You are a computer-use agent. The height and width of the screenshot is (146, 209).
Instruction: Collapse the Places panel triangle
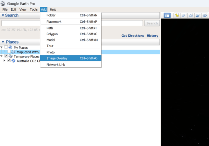coord(3,42)
